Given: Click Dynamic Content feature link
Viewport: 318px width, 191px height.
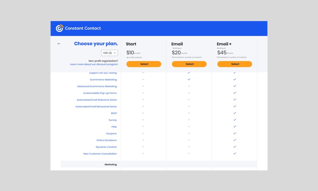Looking at the screenshot, I should pos(106,147).
